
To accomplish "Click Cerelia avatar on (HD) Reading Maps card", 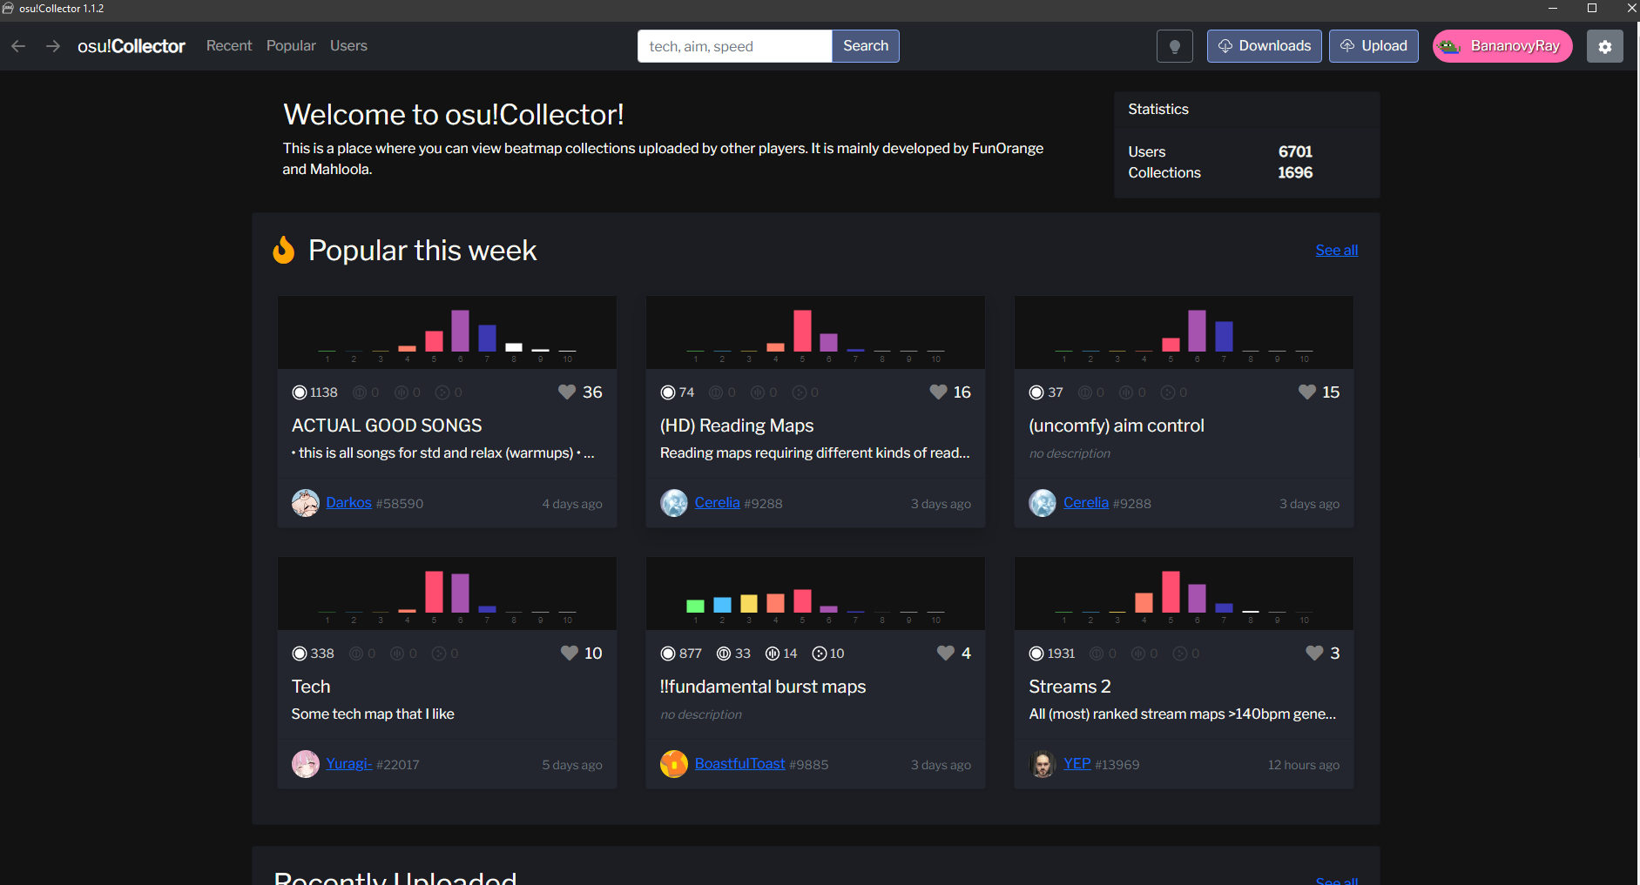I will (x=674, y=503).
